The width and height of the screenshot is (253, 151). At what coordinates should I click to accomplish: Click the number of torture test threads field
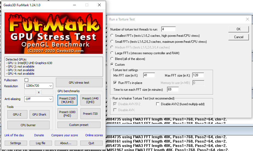[x=168, y=29]
